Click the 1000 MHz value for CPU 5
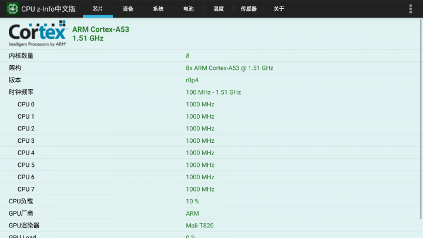This screenshot has width=423, height=238. [x=200, y=165]
